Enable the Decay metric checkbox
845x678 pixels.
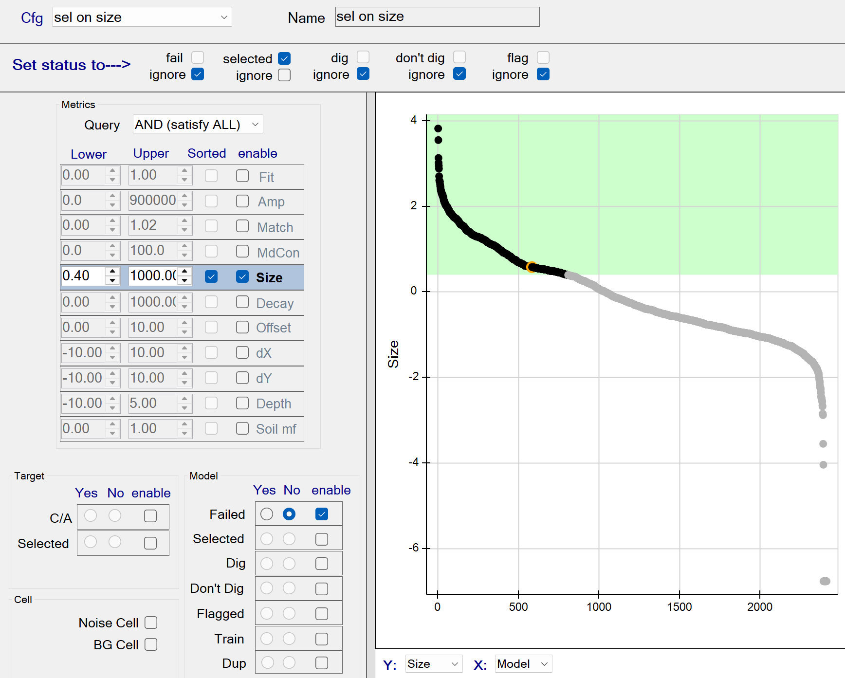coord(242,302)
